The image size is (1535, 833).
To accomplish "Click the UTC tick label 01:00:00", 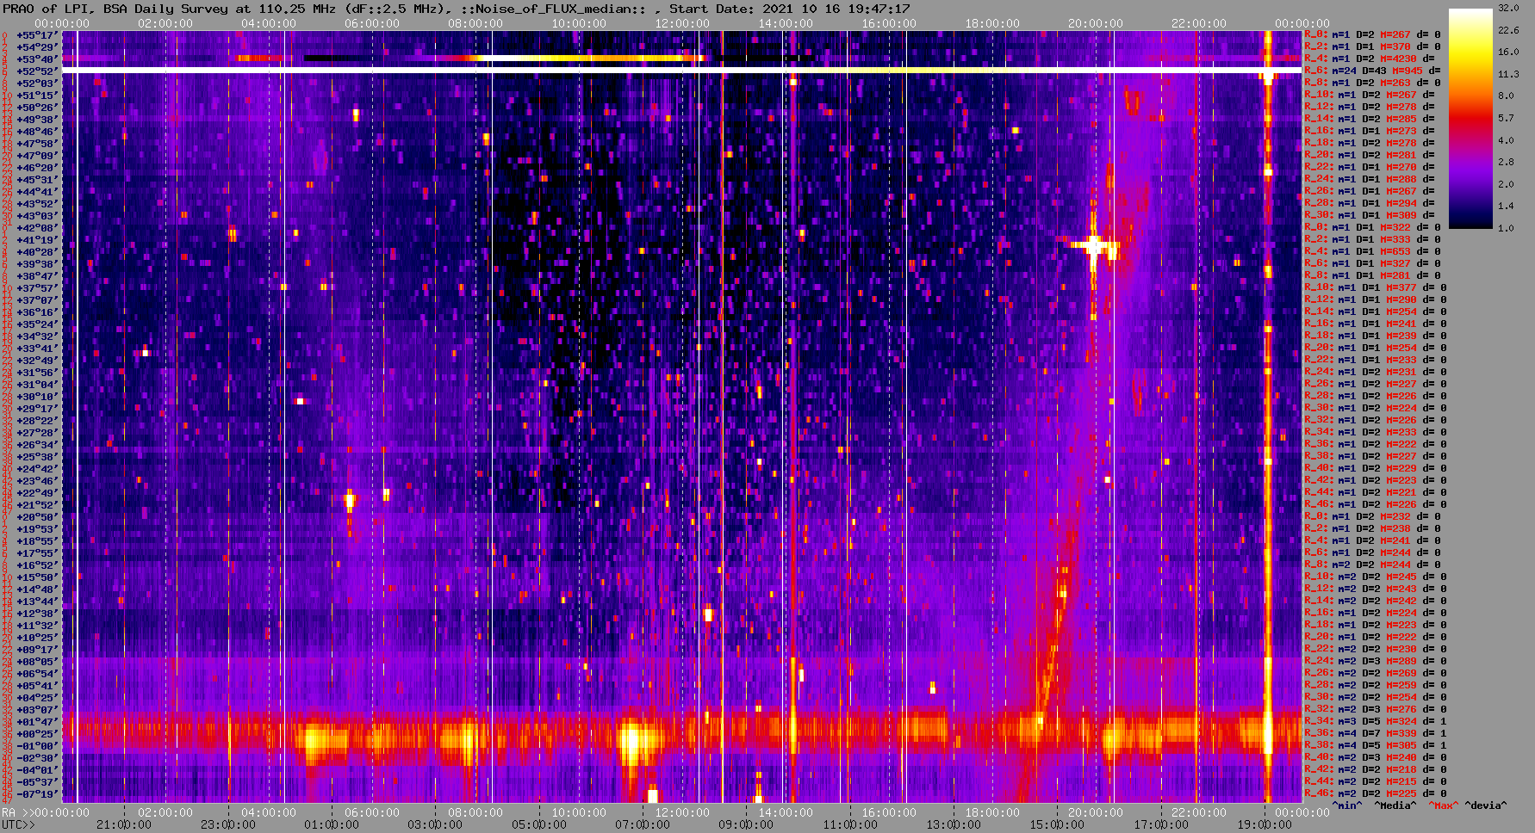I will (332, 825).
